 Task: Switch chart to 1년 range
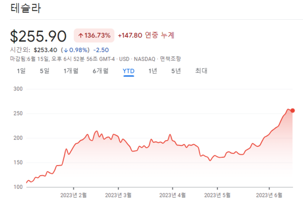(153, 71)
